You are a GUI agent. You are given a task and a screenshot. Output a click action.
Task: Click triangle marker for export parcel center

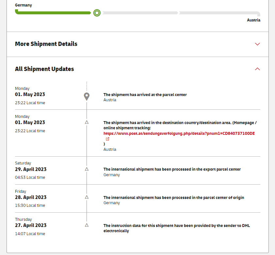(x=87, y=169)
